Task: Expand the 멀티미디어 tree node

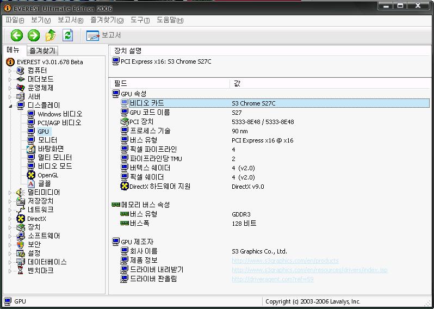Action: pos(10,193)
